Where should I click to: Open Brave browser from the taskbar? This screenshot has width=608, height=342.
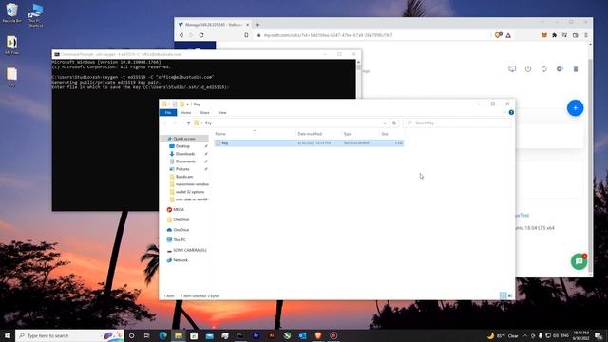(x=318, y=335)
